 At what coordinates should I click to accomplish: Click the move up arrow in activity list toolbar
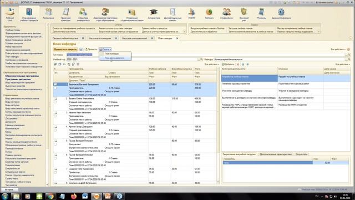(243, 64)
